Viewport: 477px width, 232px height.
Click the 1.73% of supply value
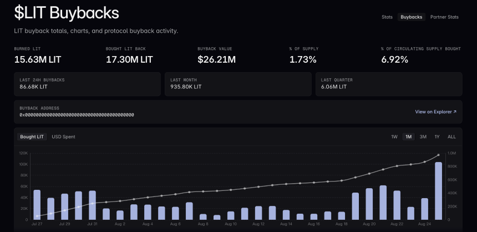pos(303,59)
